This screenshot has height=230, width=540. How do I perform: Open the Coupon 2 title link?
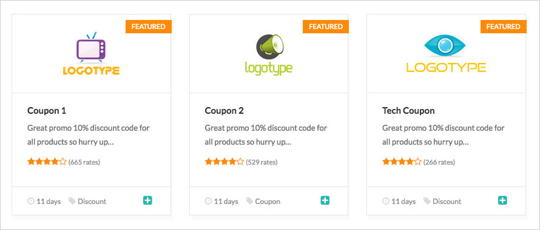click(x=224, y=111)
